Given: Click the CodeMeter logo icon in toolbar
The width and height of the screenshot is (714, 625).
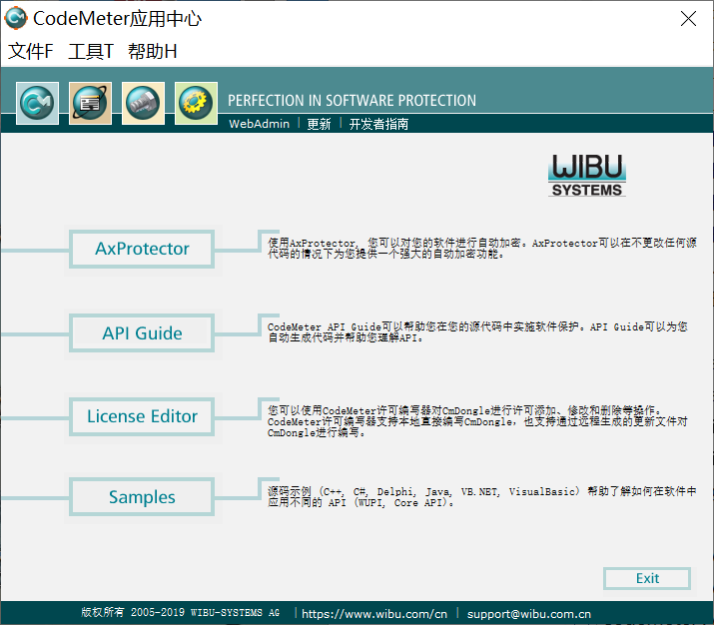Looking at the screenshot, I should pyautogui.click(x=37, y=103).
